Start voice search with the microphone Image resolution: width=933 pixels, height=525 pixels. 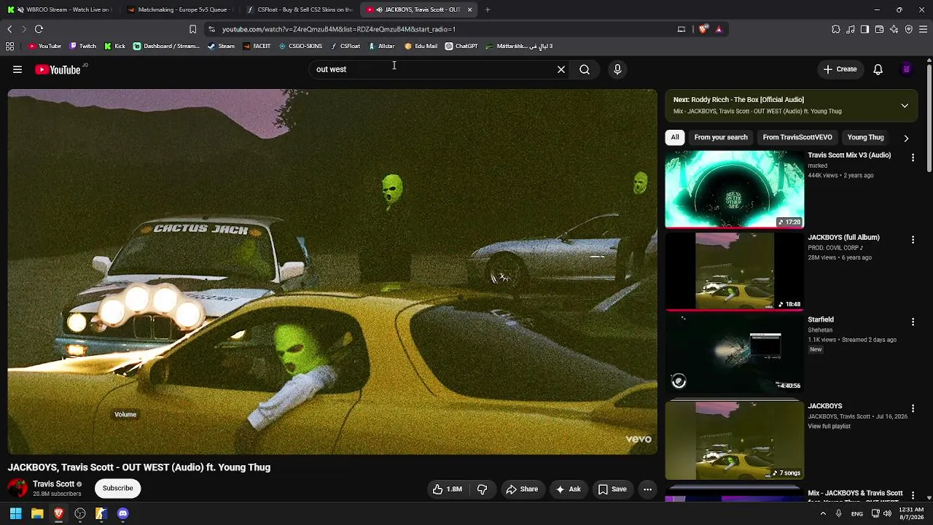[x=617, y=69]
